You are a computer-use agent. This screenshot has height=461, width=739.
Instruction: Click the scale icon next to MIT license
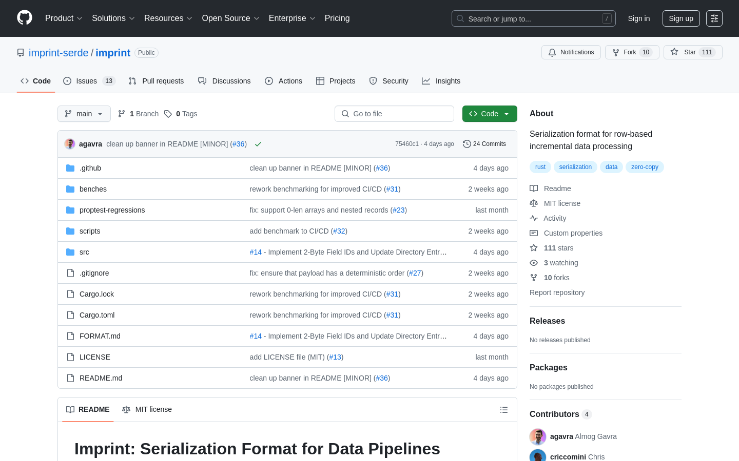click(534, 203)
